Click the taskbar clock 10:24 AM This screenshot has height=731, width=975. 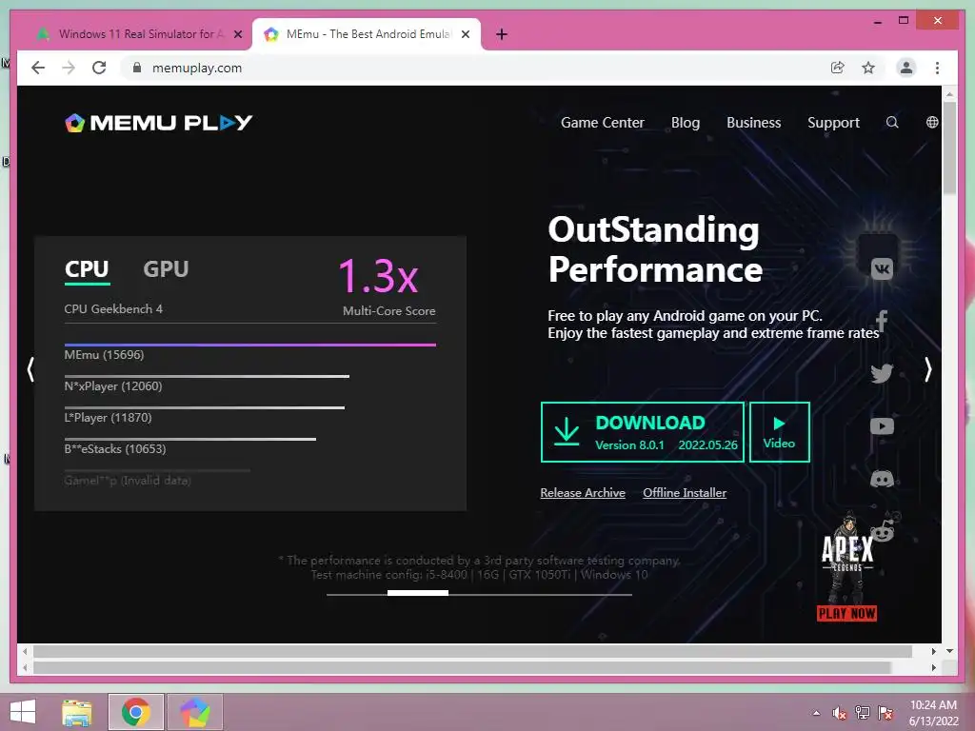pyautogui.click(x=933, y=705)
